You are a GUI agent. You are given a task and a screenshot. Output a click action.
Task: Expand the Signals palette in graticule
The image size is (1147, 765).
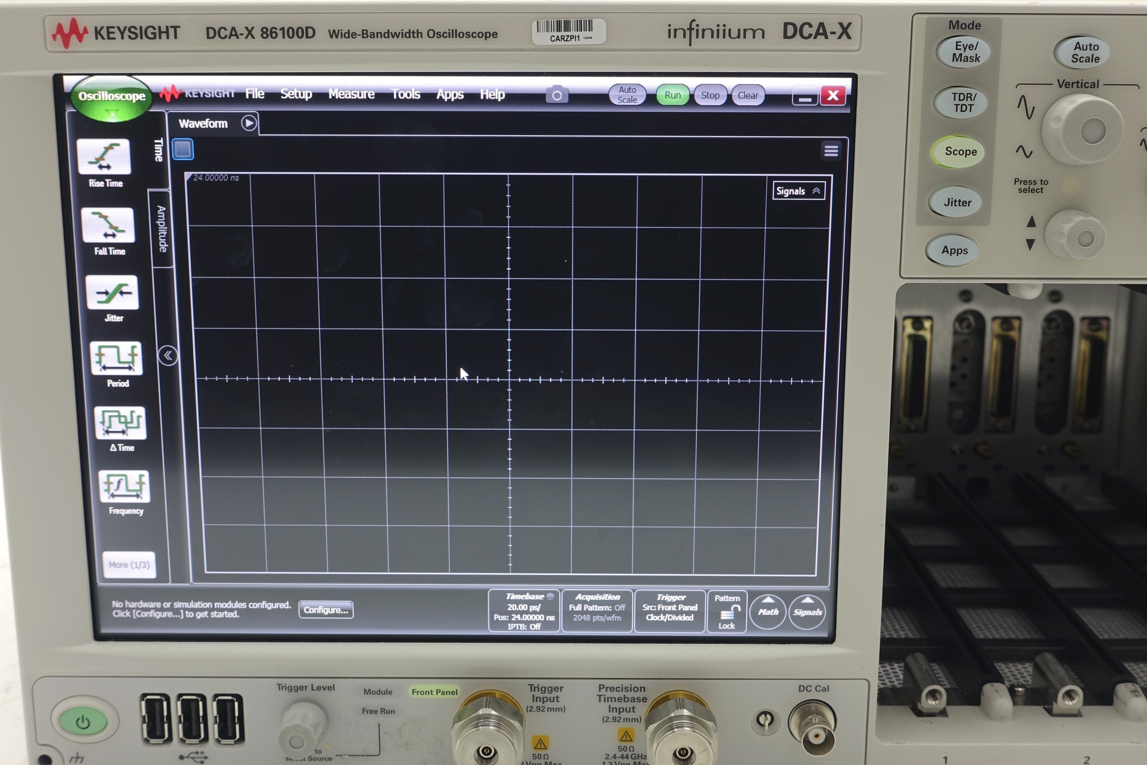tap(799, 191)
